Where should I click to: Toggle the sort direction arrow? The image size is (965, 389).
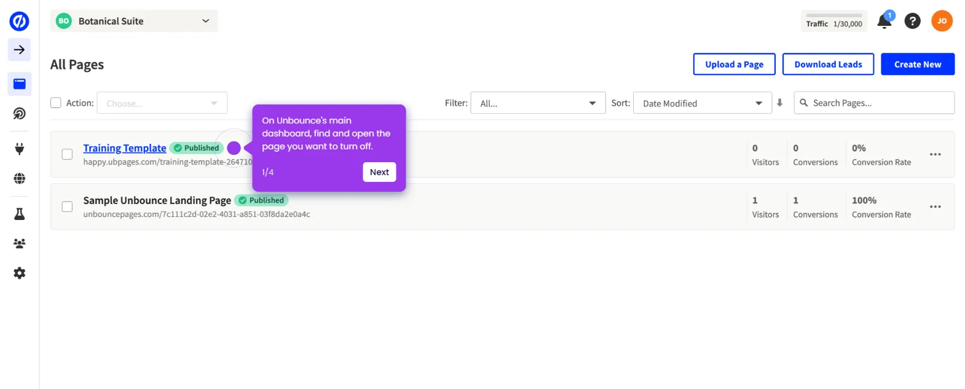tap(779, 103)
